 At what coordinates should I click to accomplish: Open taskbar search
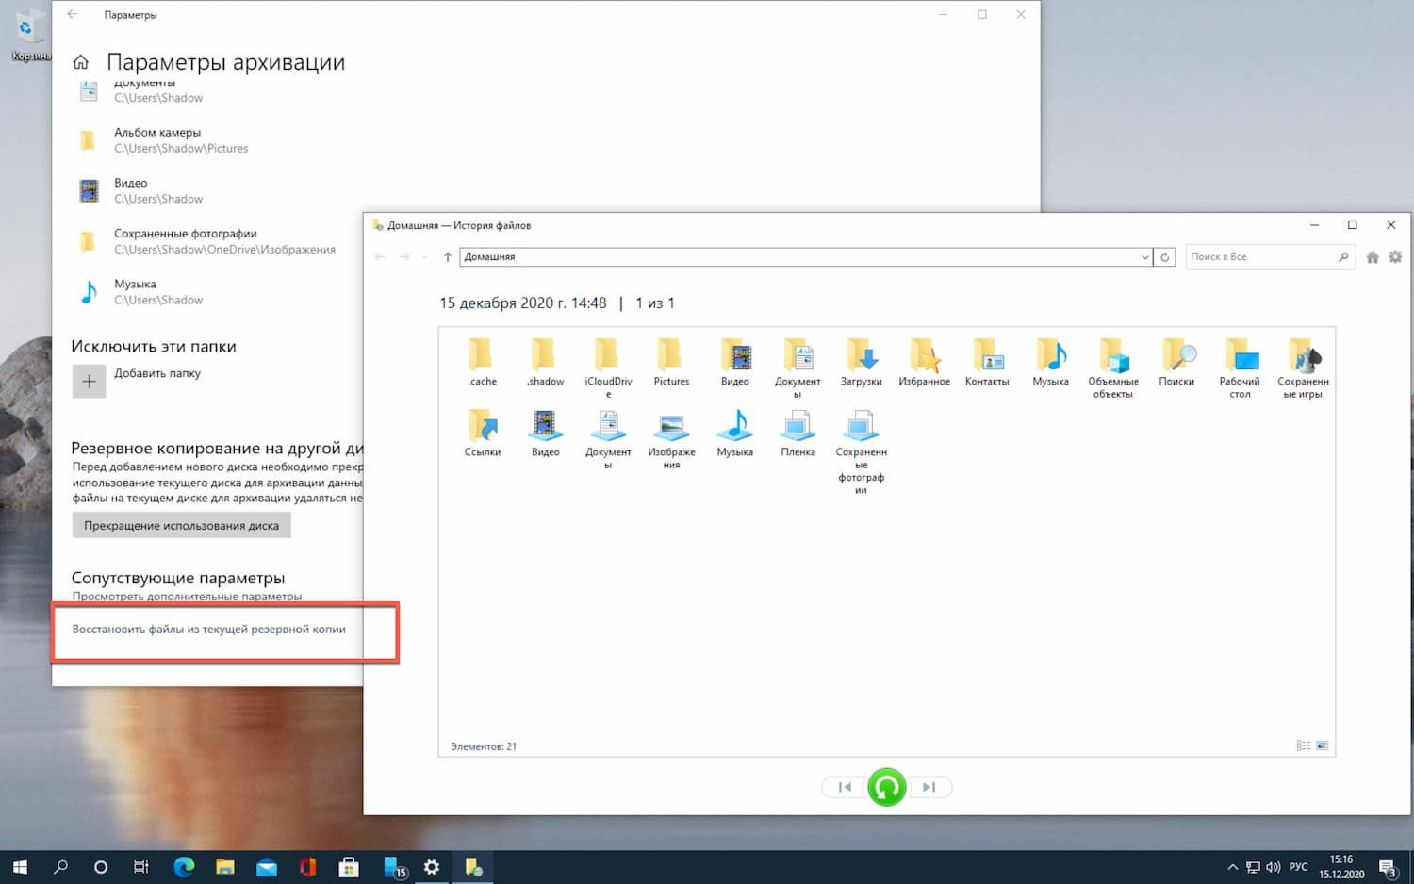(x=60, y=867)
